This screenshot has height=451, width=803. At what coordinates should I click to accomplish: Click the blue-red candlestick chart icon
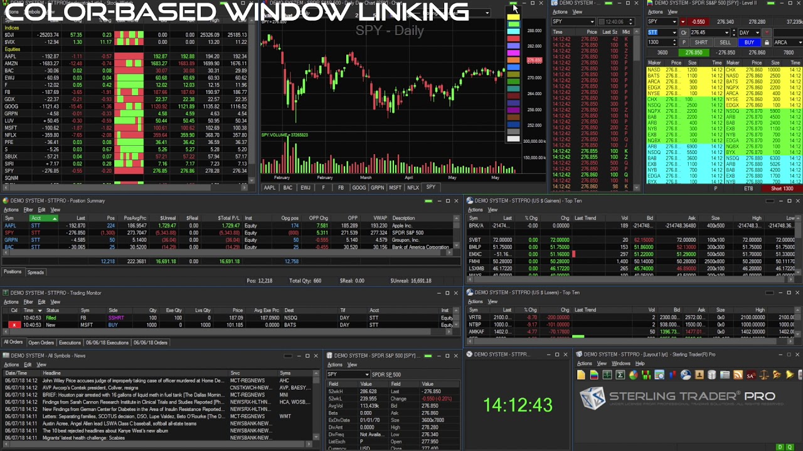pos(673,375)
